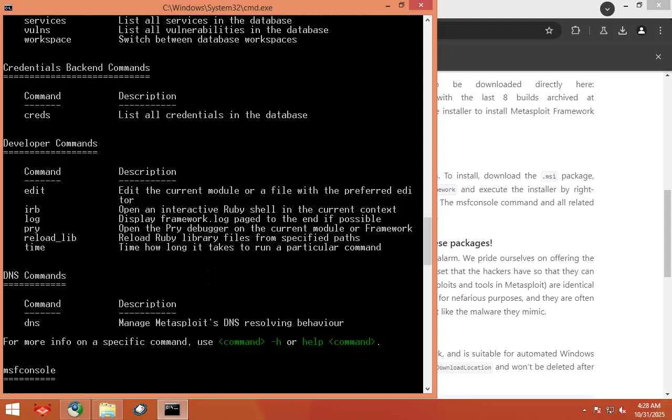Open File Explorer from the taskbar
The width and height of the screenshot is (672, 420).
[x=108, y=409]
